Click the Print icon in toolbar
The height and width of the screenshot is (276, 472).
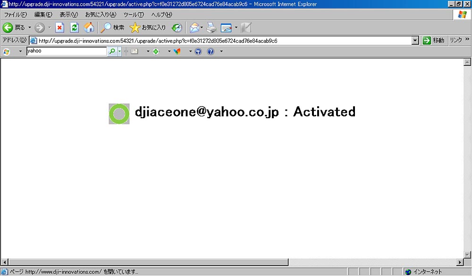pyautogui.click(x=211, y=28)
